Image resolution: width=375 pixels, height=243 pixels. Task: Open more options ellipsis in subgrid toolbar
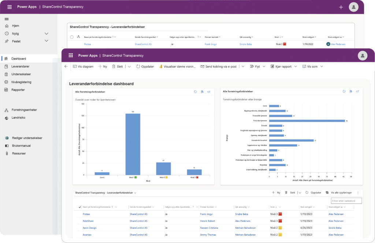pyautogui.click(x=358, y=193)
